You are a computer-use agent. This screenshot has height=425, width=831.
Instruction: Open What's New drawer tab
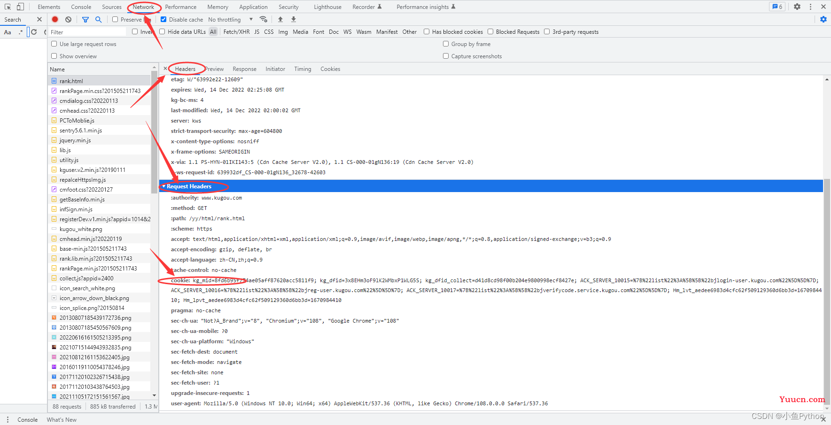coord(62,419)
